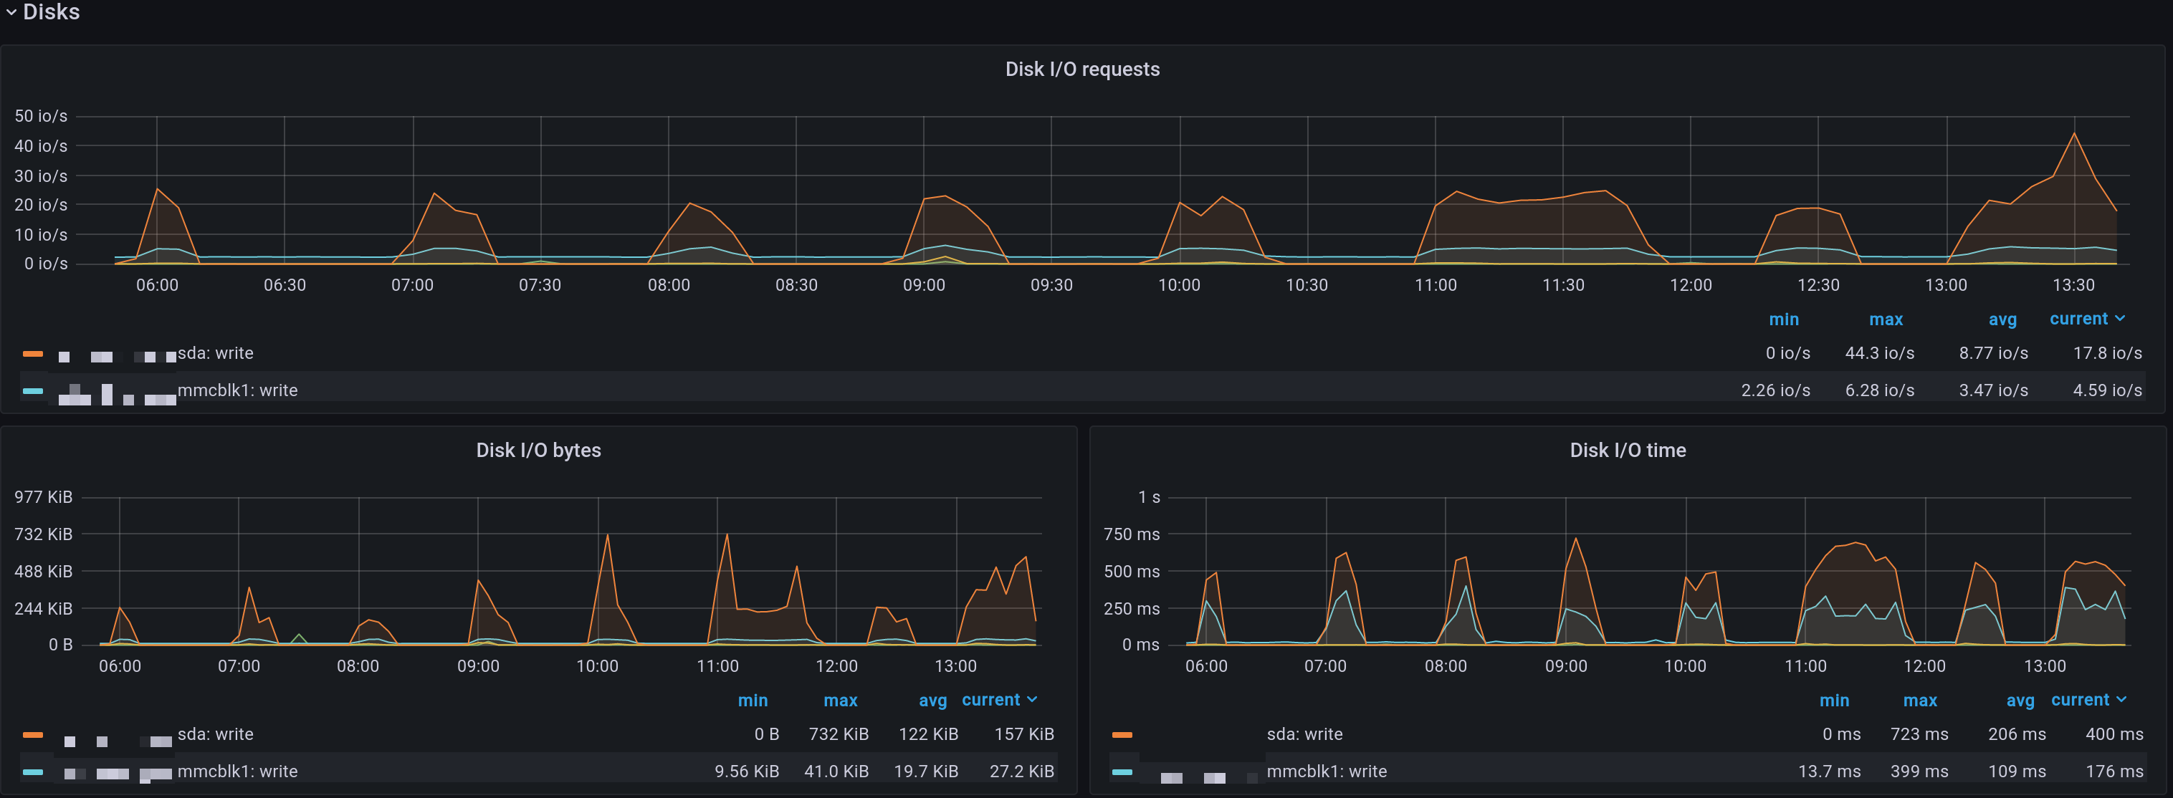Click the 13:30 peak in Disk I/O requests graph
Viewport: 2173px width, 798px height.
[2073, 133]
